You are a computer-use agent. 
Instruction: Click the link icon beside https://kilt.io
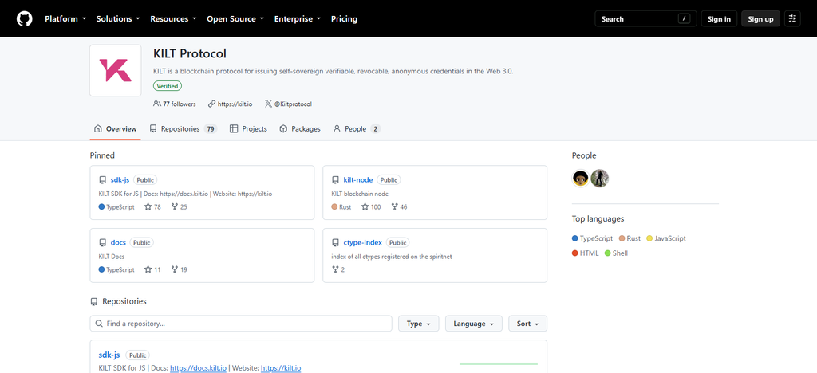coord(211,104)
